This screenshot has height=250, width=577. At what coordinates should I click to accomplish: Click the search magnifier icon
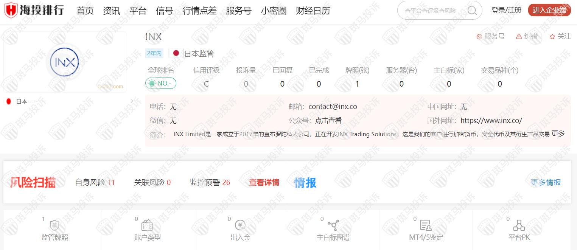[472, 11]
